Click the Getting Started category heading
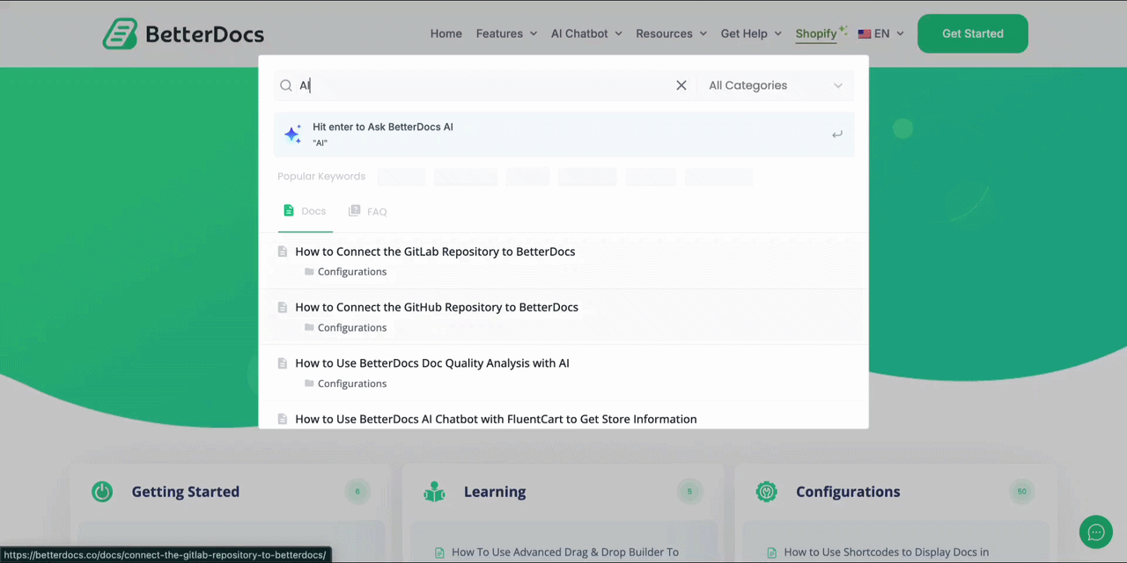1127x563 pixels. point(186,492)
